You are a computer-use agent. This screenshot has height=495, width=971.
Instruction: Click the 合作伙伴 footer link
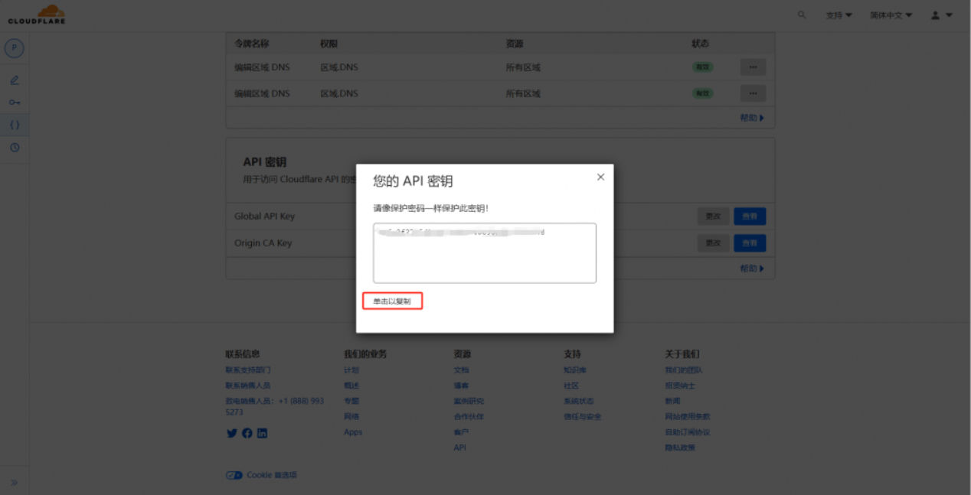[469, 417]
